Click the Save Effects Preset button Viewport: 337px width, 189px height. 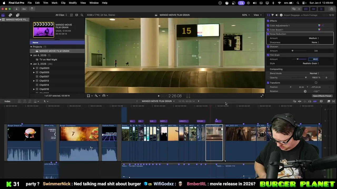322,96
